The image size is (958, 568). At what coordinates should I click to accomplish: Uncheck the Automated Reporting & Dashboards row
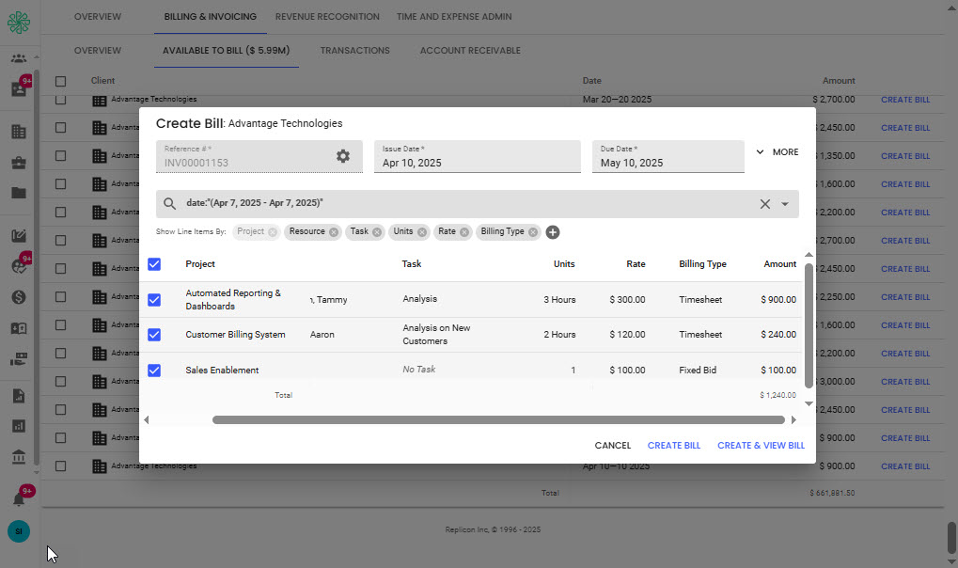154,300
